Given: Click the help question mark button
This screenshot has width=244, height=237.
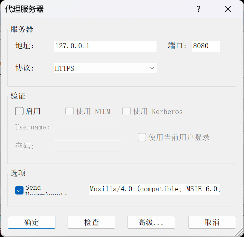Looking at the screenshot, I should click(x=199, y=9).
